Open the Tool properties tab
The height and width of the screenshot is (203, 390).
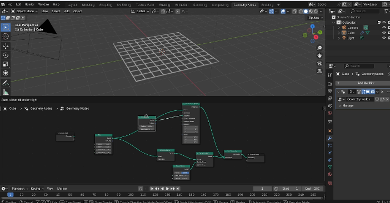pos(330,75)
